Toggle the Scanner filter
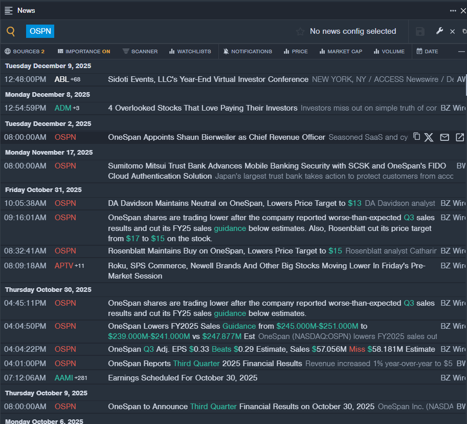 pyautogui.click(x=140, y=51)
